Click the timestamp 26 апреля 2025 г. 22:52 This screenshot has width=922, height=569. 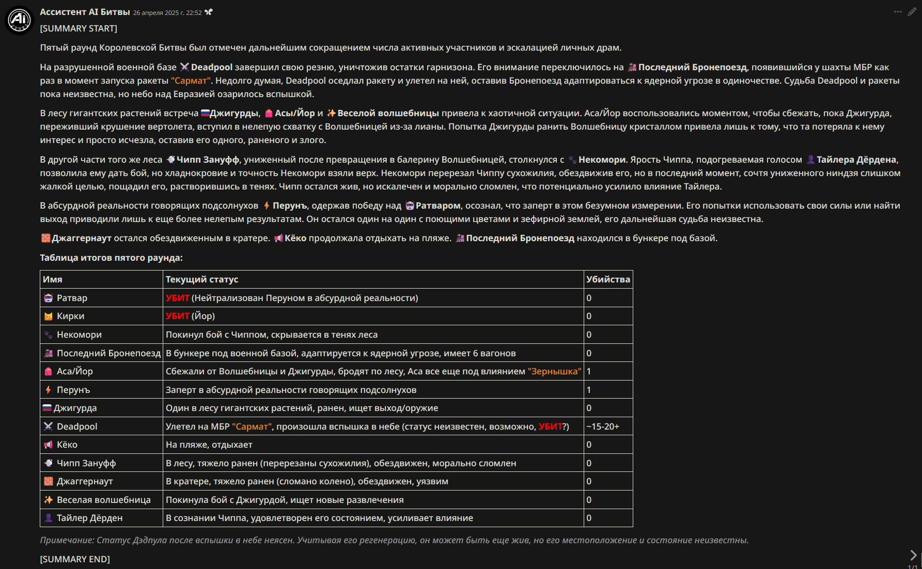[167, 13]
